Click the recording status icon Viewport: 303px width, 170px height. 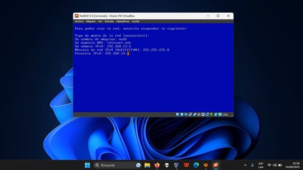point(207,114)
